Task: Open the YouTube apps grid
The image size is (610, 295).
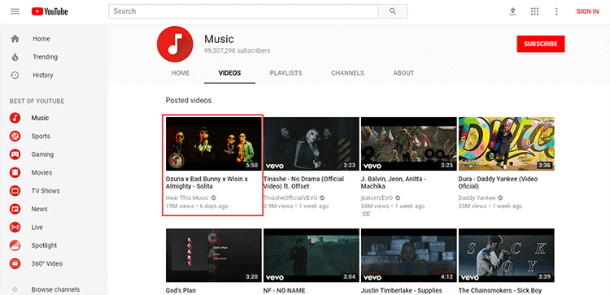Action: tap(535, 11)
